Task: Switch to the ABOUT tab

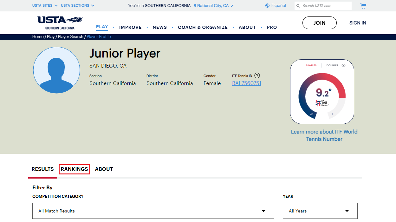Action: click(x=104, y=169)
